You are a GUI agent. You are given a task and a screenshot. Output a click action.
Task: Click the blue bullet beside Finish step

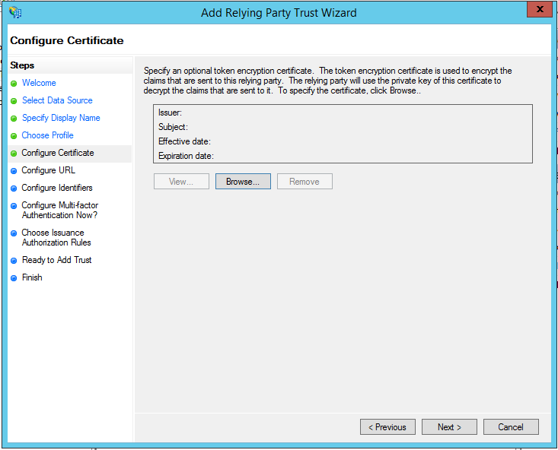[14, 277]
